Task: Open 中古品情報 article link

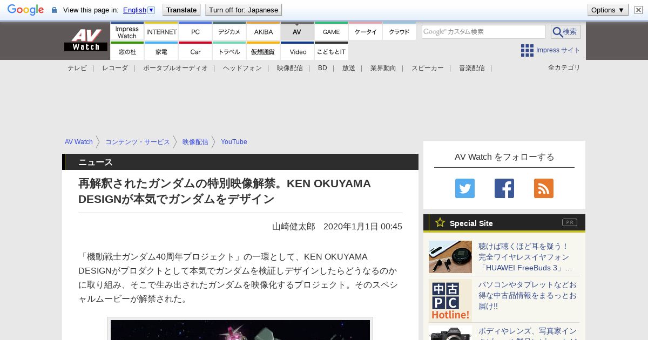Action: (x=527, y=295)
